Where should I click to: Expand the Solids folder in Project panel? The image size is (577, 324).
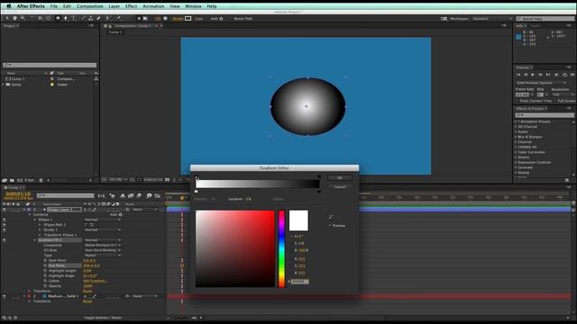tap(4, 85)
